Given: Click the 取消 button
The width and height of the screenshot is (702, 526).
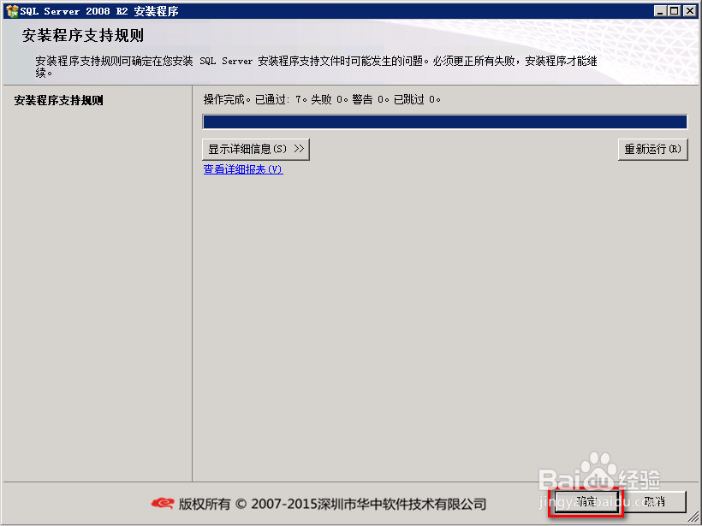Looking at the screenshot, I should [655, 501].
